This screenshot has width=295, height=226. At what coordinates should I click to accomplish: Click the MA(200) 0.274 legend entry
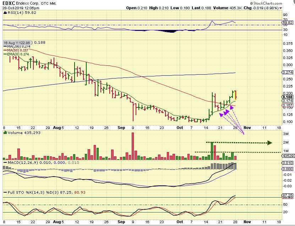[17, 46]
